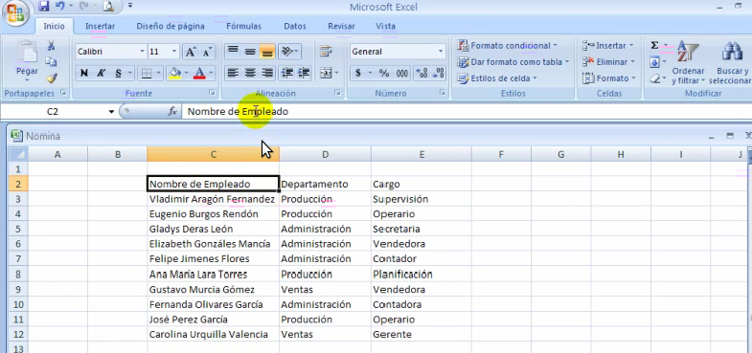Toggle italic (K) formatting
Screen dimensions: 752x353
101,74
